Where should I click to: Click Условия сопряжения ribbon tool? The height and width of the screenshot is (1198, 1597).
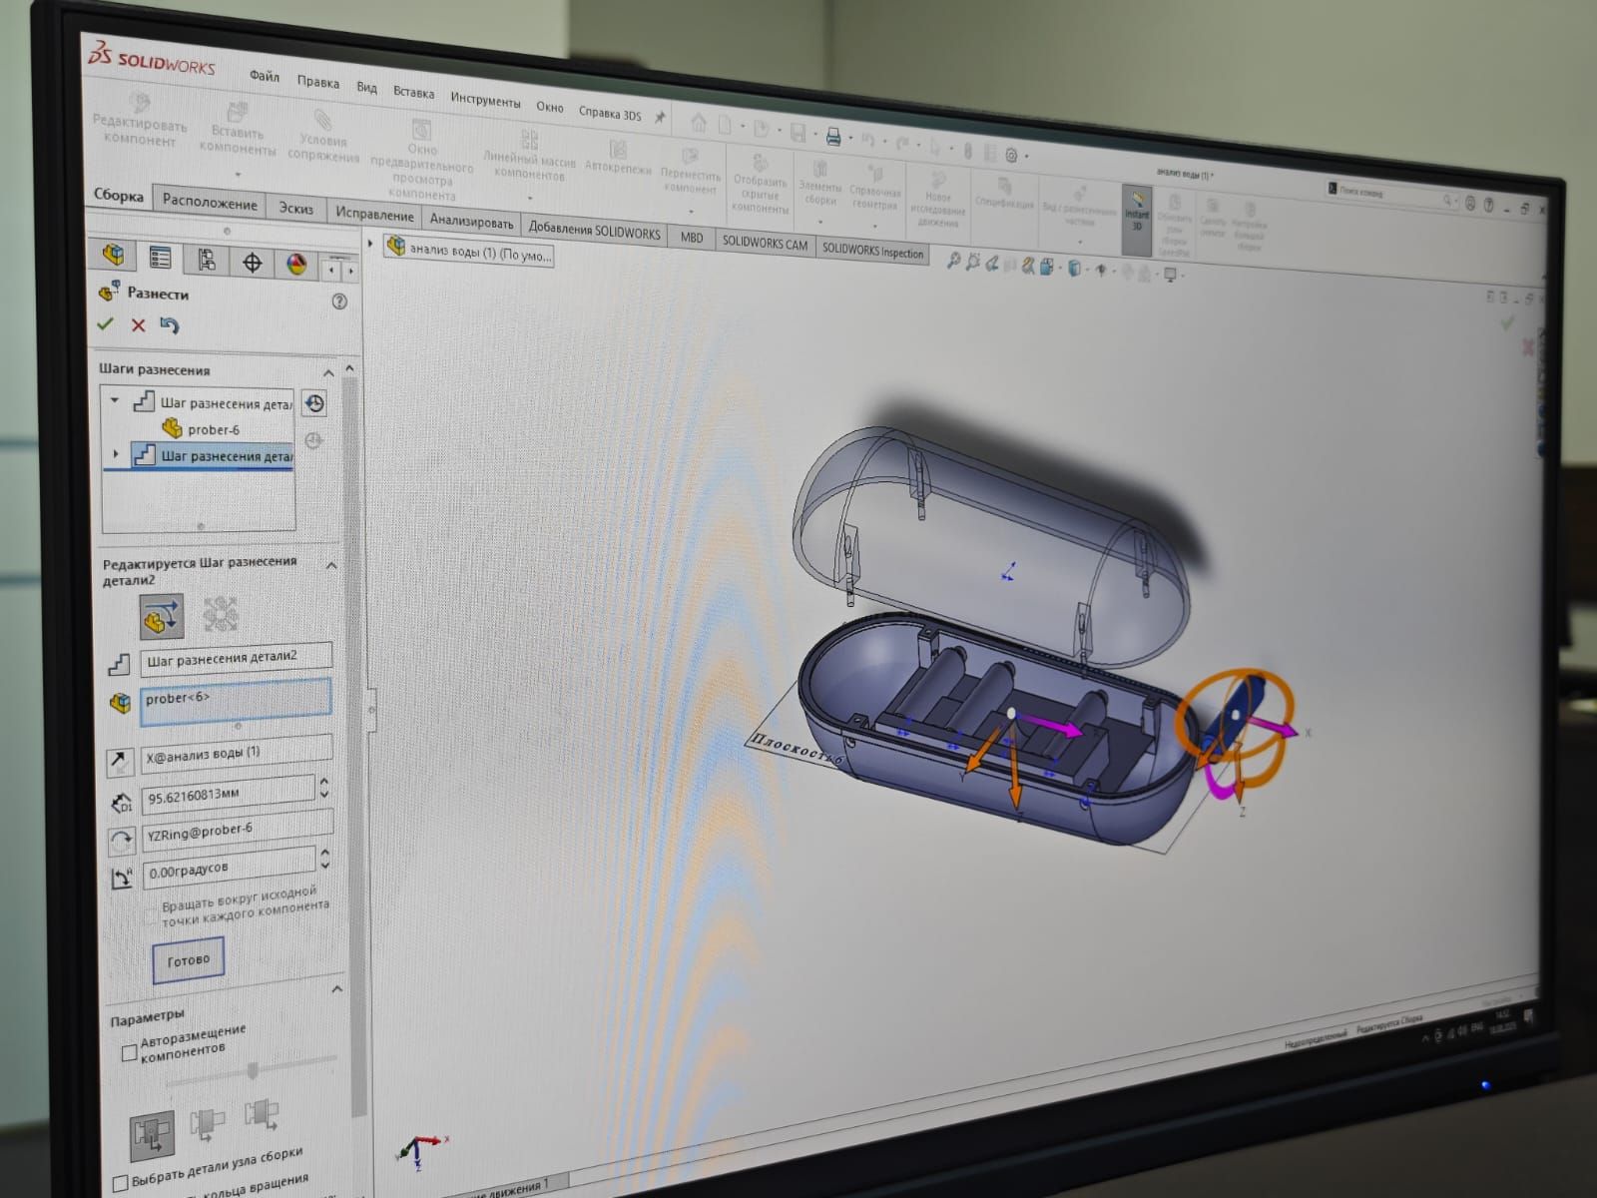click(x=323, y=136)
